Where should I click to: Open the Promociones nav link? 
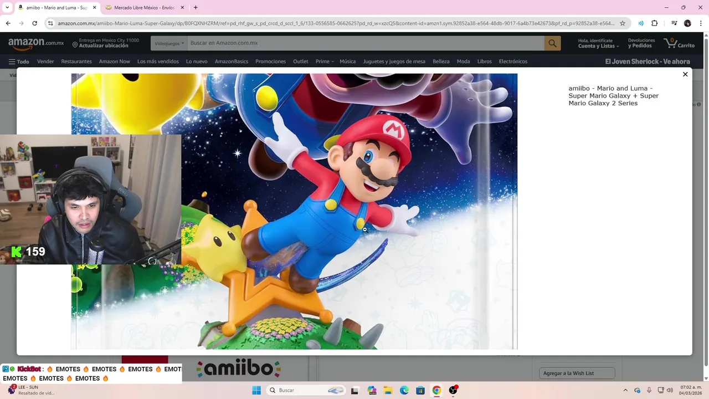click(271, 62)
